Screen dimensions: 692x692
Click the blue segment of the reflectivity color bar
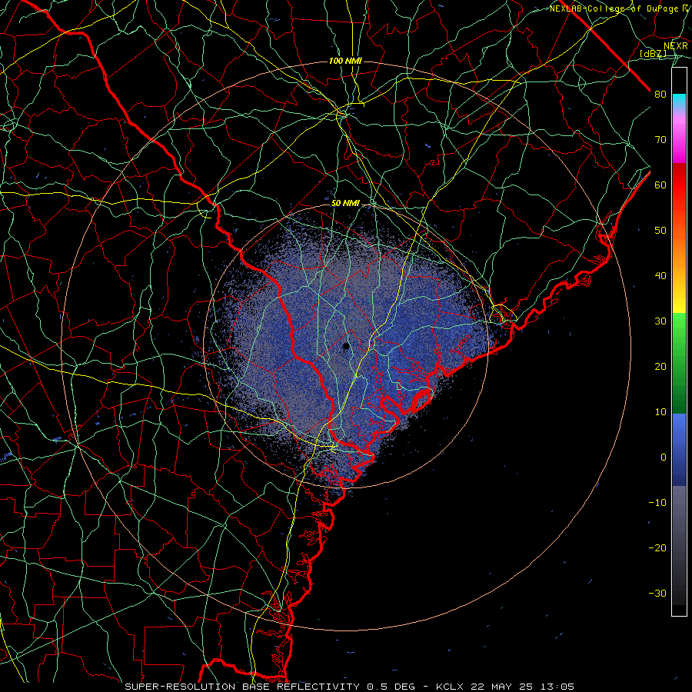coord(679,450)
